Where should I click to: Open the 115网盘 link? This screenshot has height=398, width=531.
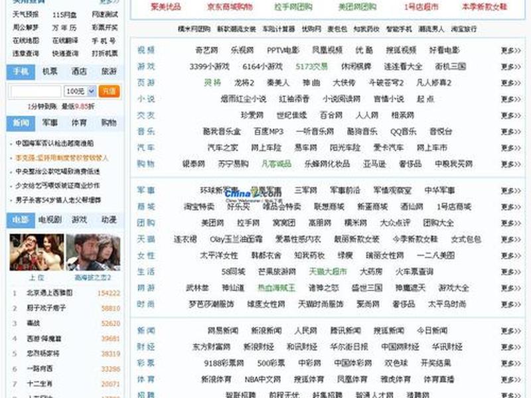pos(64,15)
